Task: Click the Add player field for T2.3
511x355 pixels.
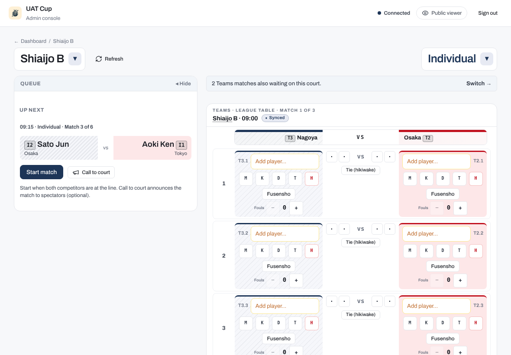Action: (437, 306)
